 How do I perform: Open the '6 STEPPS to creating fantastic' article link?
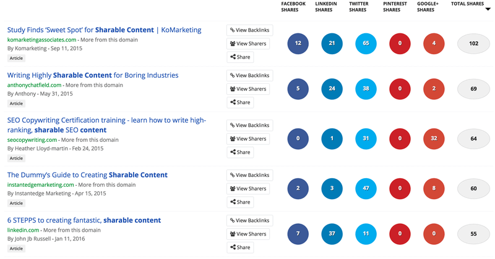point(84,220)
